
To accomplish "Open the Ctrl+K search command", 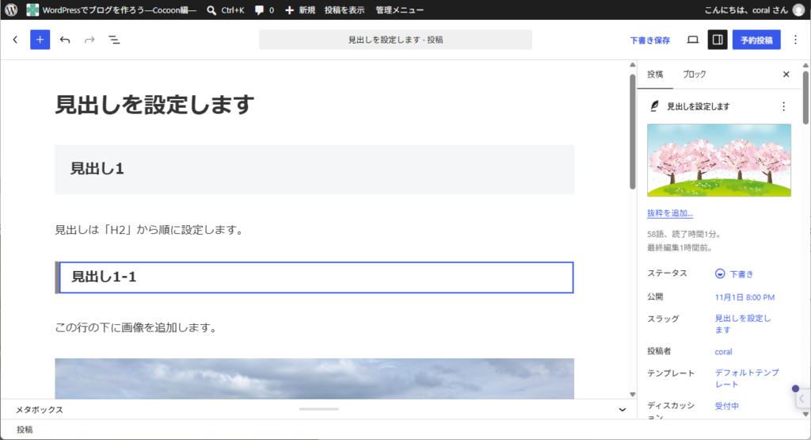I will pos(226,10).
